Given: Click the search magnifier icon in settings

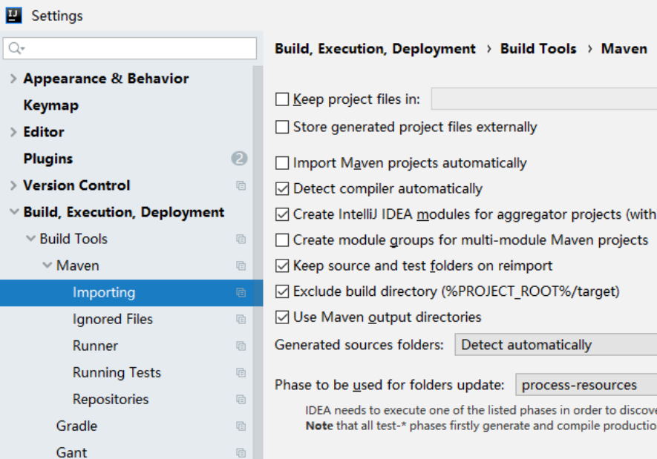Looking at the screenshot, I should (15, 49).
